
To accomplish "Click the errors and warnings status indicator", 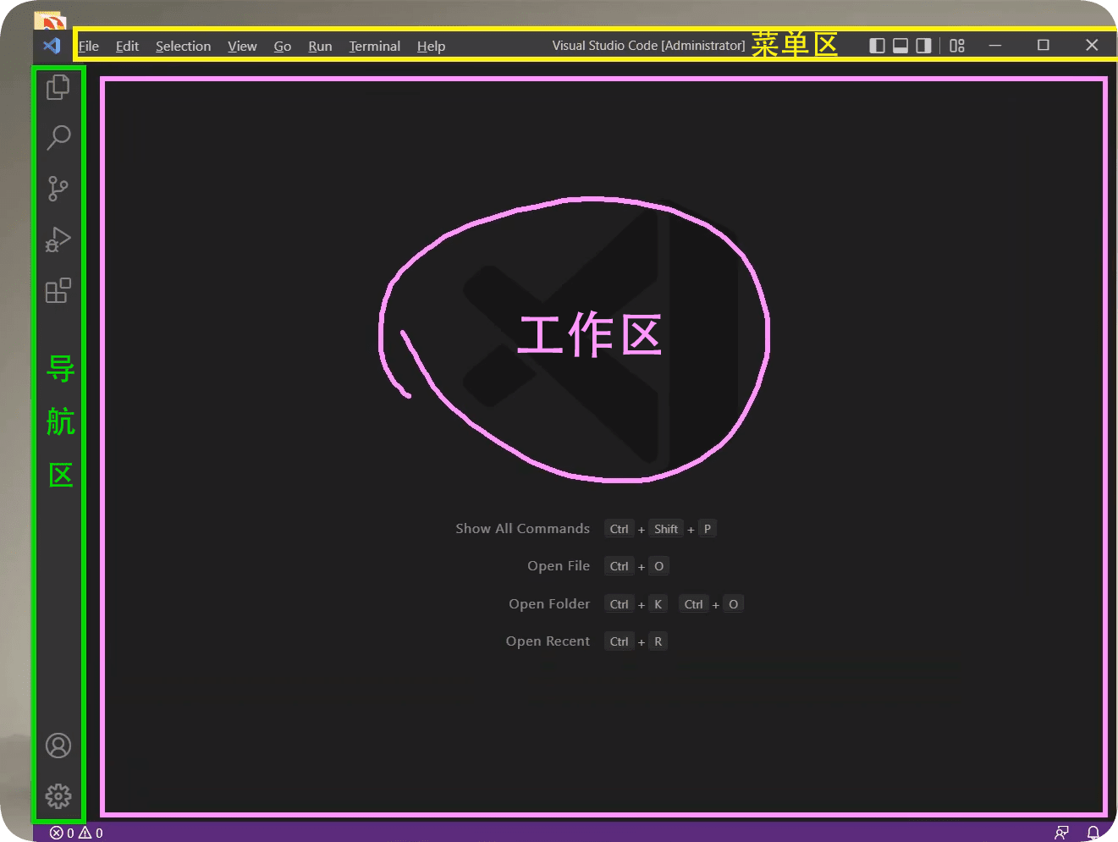I will coord(76,833).
